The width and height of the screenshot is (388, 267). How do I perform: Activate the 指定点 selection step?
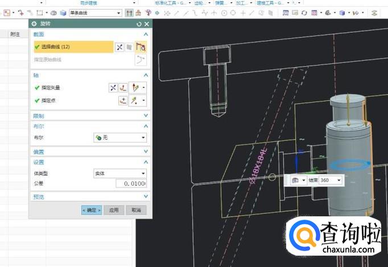click(x=48, y=101)
